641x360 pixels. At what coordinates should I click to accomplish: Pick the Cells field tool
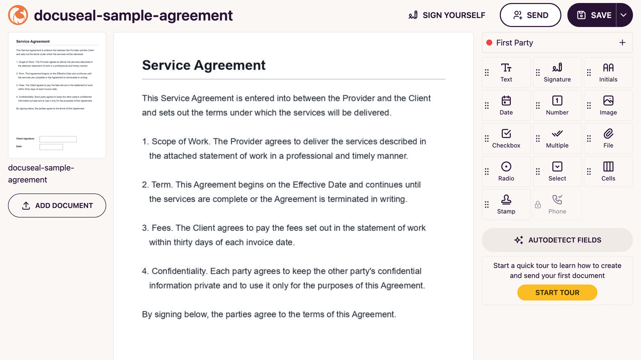click(608, 171)
